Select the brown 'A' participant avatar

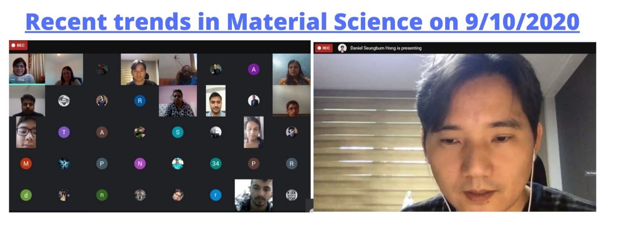102,132
